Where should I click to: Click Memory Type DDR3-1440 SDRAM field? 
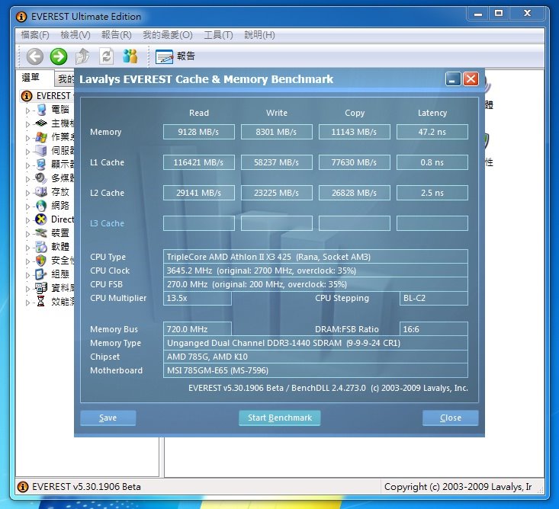[x=316, y=343]
